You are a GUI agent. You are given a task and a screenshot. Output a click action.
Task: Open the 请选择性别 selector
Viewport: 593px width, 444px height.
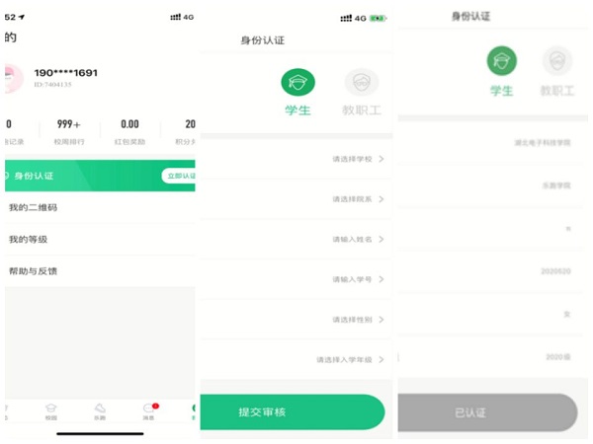(296, 320)
